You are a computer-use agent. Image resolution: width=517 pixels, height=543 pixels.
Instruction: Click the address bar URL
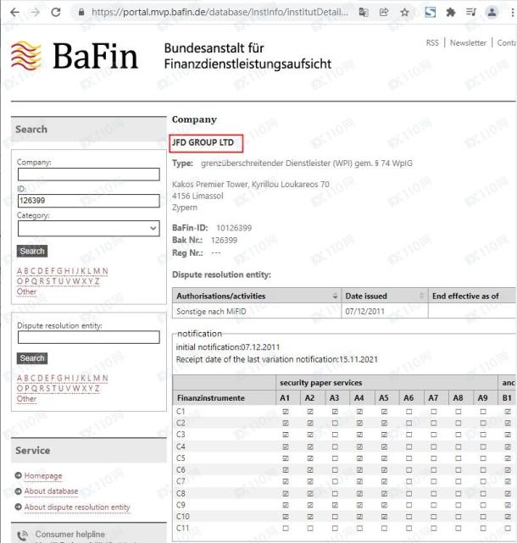coord(220,13)
